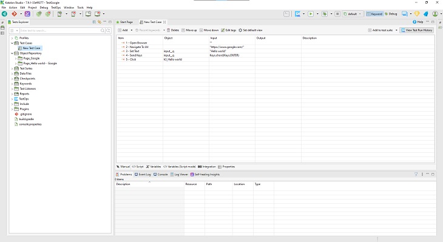Open the File menu
The height and width of the screenshot is (242, 443).
pos(4,8)
